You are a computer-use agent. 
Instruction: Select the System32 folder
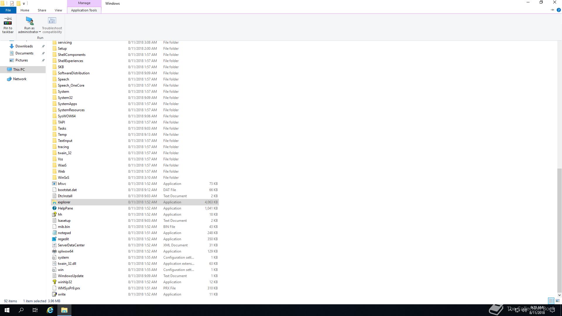pyautogui.click(x=65, y=98)
